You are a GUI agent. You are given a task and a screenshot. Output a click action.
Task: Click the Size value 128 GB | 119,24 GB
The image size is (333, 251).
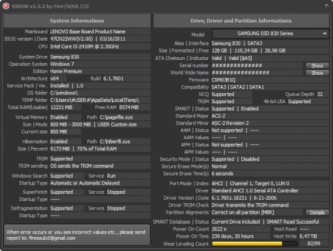coord(234,51)
